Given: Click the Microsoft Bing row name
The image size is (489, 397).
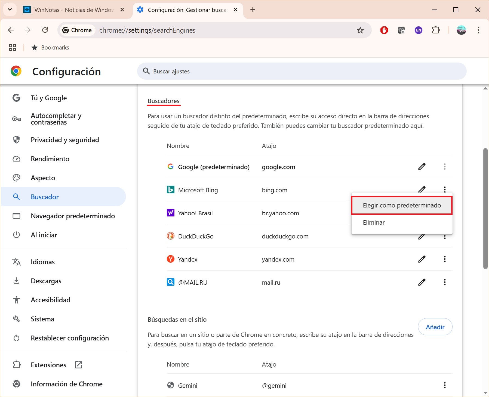Looking at the screenshot, I should coord(198,190).
